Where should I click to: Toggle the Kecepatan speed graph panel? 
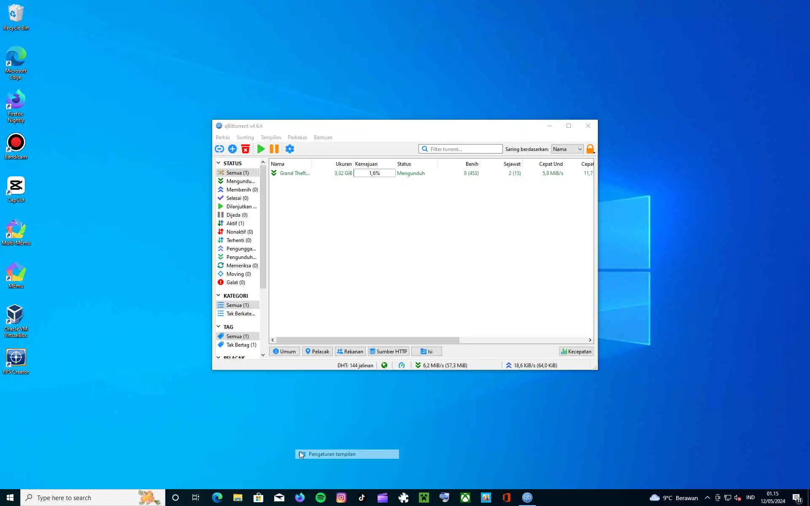(x=576, y=351)
